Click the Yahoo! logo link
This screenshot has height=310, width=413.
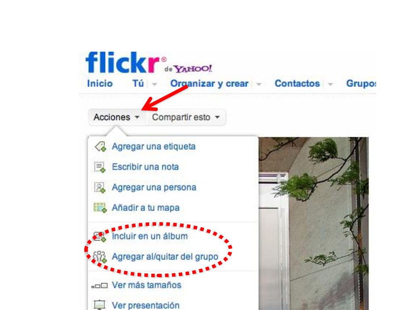(192, 69)
